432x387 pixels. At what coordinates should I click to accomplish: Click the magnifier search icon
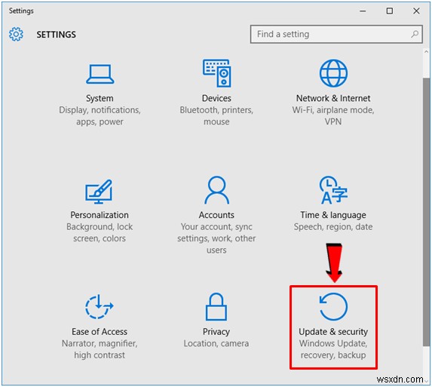[415, 34]
